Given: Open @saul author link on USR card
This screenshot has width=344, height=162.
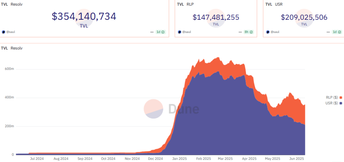Looking at the screenshot, I should click(x=275, y=32).
